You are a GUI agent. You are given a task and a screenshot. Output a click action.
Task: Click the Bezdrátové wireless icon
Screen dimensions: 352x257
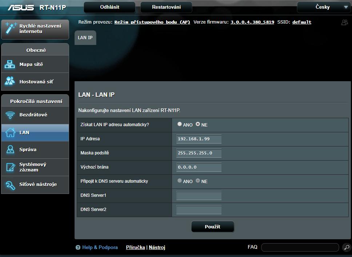(10, 115)
